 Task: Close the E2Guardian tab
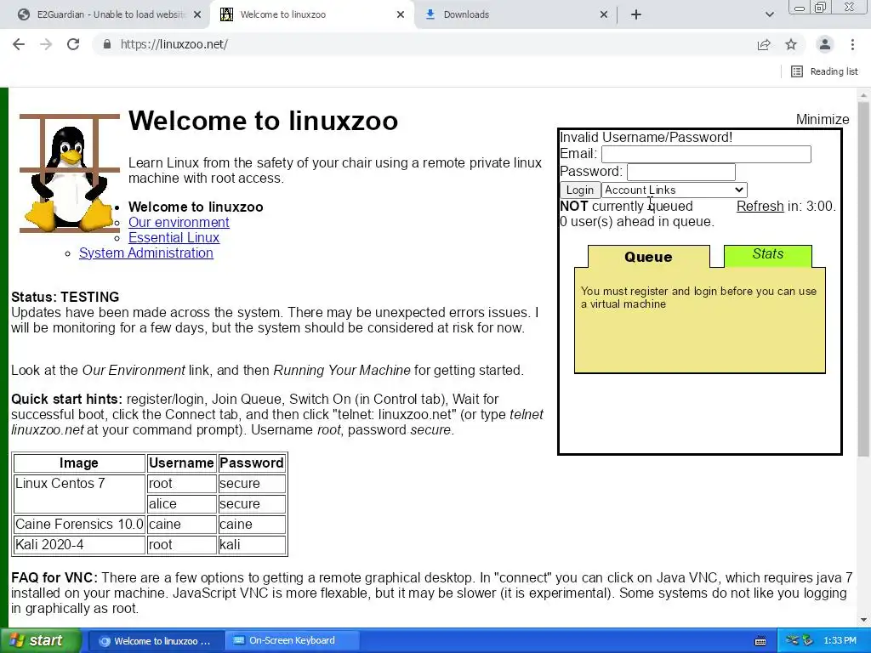(x=197, y=14)
